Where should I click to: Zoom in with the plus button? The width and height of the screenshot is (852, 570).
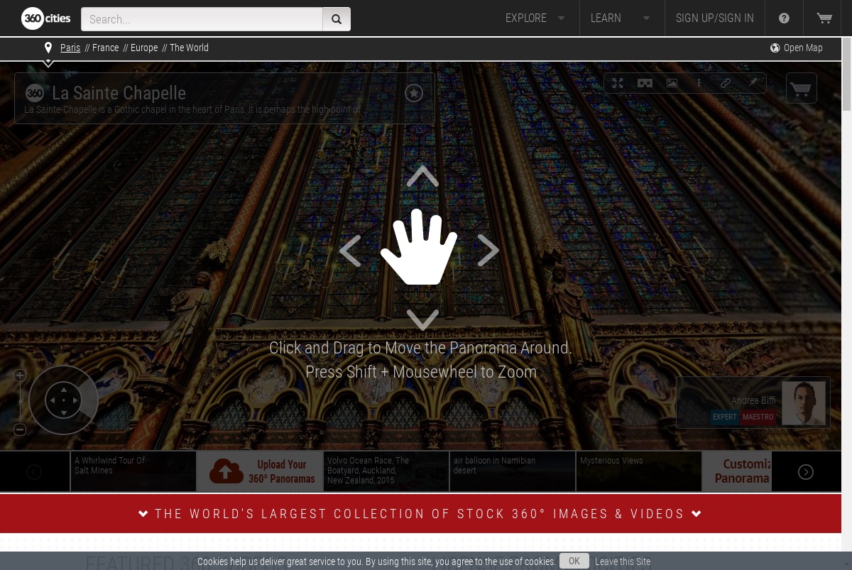(x=20, y=375)
